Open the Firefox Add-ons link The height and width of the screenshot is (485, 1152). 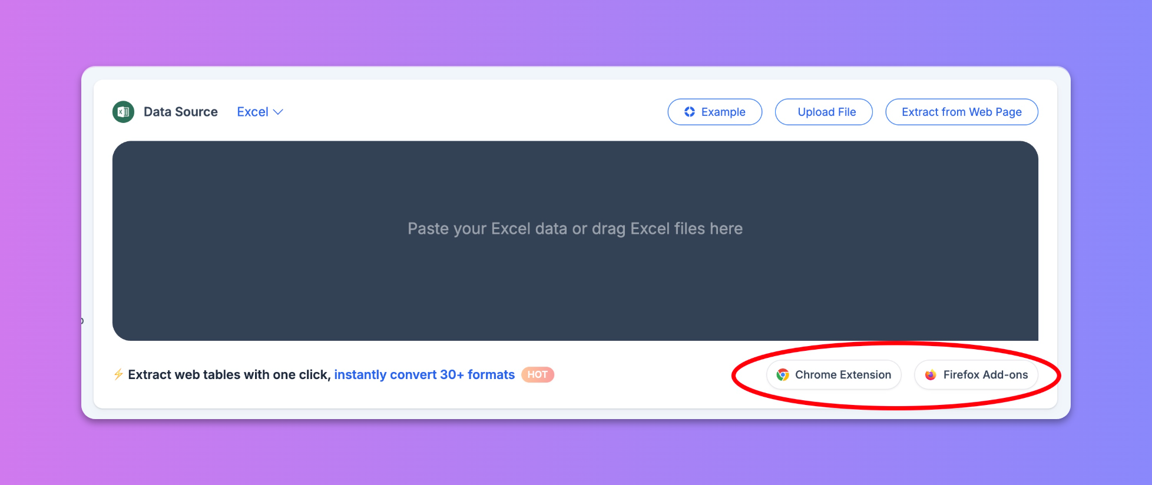(x=976, y=375)
